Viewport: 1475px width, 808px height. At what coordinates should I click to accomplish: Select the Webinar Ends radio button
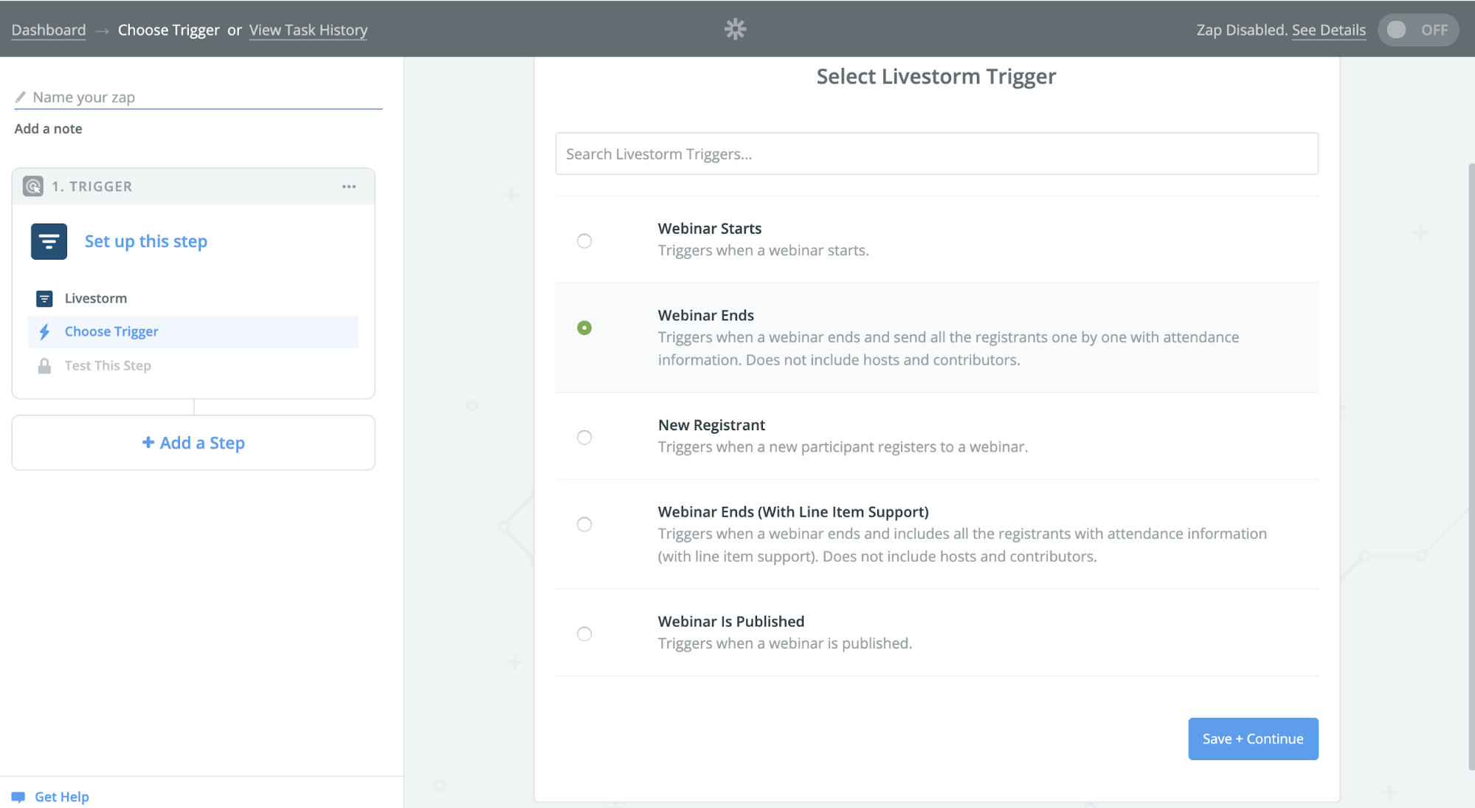click(x=584, y=328)
